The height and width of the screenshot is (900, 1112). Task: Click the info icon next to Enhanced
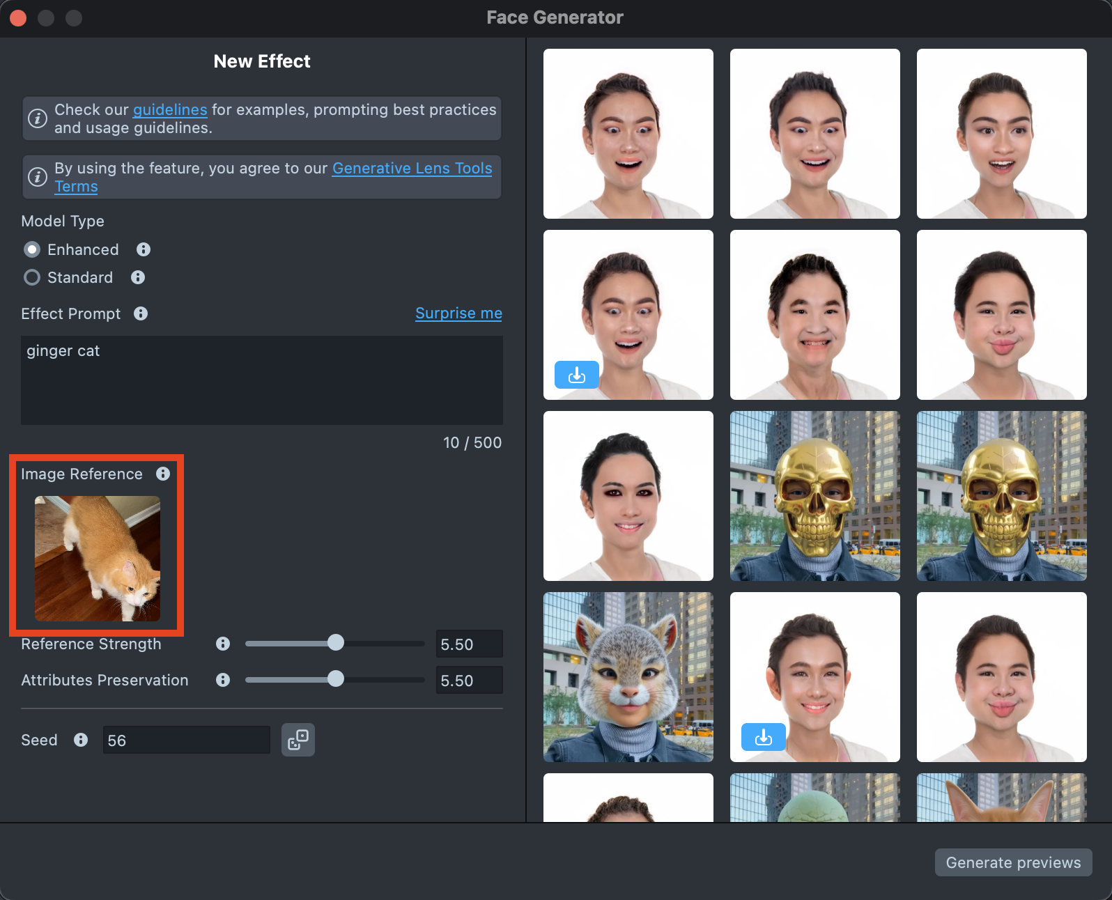tap(144, 249)
